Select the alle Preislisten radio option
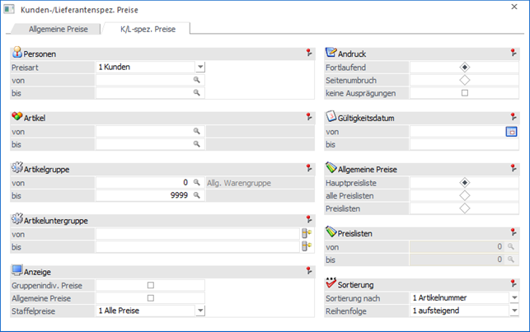The height and width of the screenshot is (332, 530). [464, 195]
